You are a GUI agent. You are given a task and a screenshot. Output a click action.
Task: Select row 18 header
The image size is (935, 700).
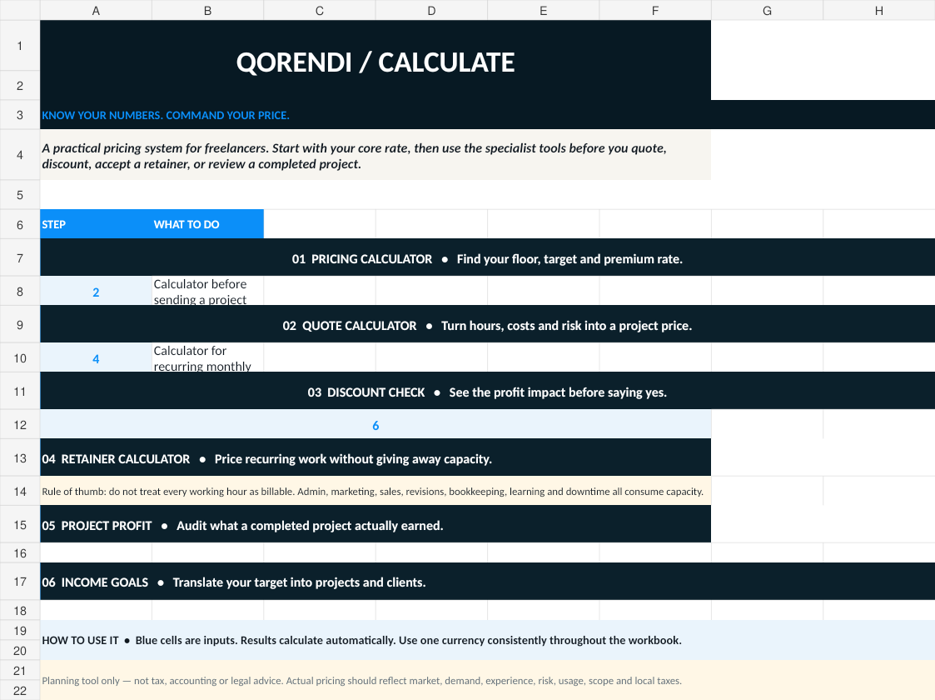tap(20, 611)
